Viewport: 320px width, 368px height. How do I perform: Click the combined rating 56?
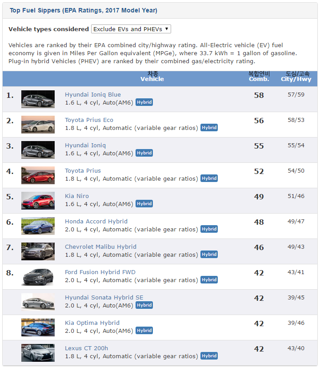tap(259, 121)
